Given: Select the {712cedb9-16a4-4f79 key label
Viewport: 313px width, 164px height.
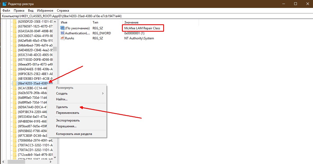Looking at the screenshot, I should (35, 155).
